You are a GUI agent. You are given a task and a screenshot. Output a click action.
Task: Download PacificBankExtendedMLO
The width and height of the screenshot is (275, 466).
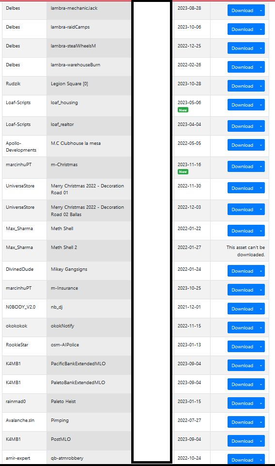coord(243,366)
